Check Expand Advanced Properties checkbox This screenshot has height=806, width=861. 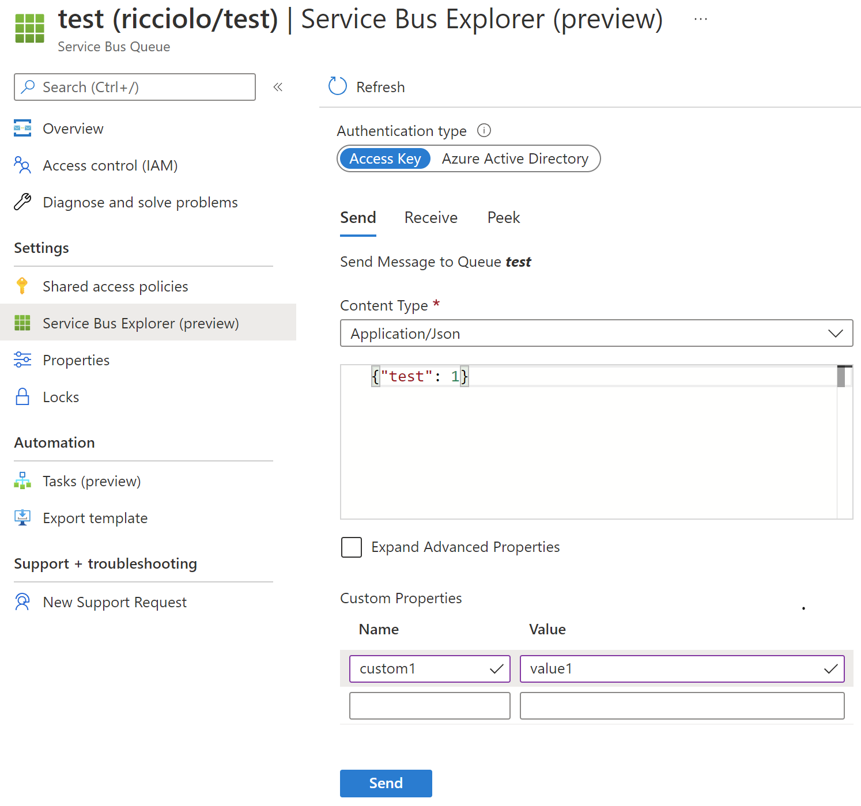352,547
